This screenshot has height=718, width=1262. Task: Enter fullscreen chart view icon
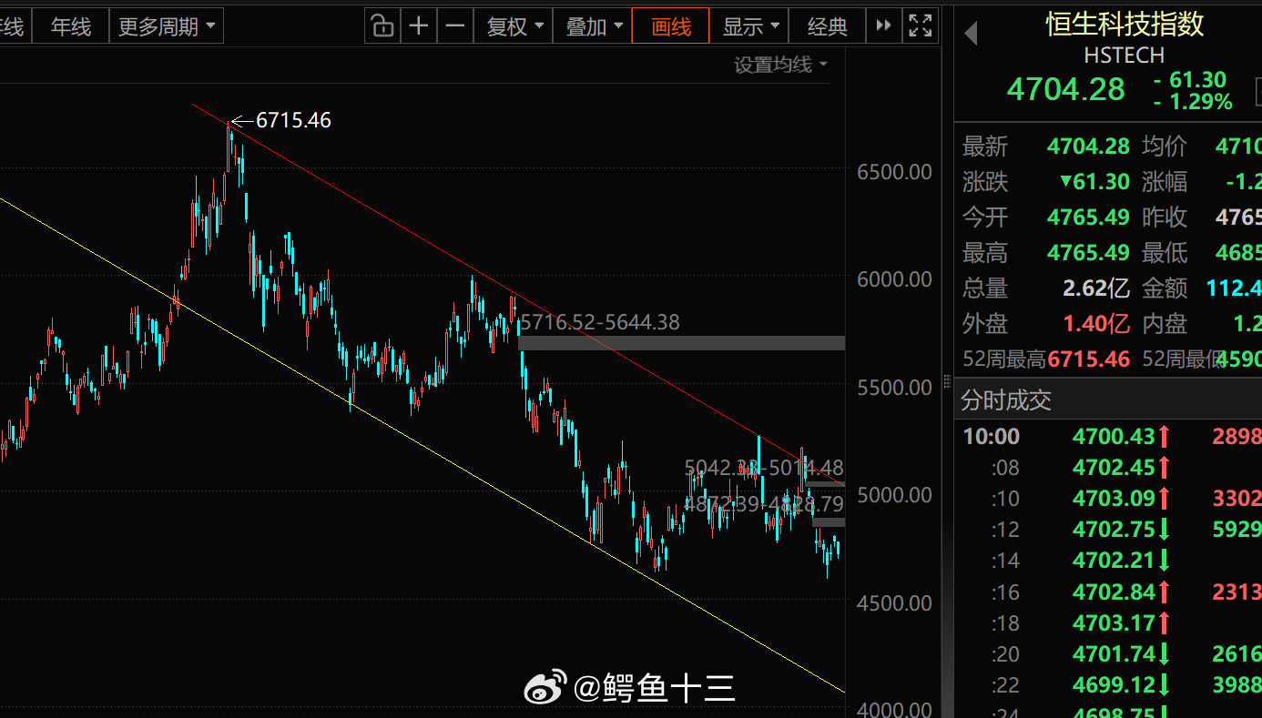tap(921, 26)
